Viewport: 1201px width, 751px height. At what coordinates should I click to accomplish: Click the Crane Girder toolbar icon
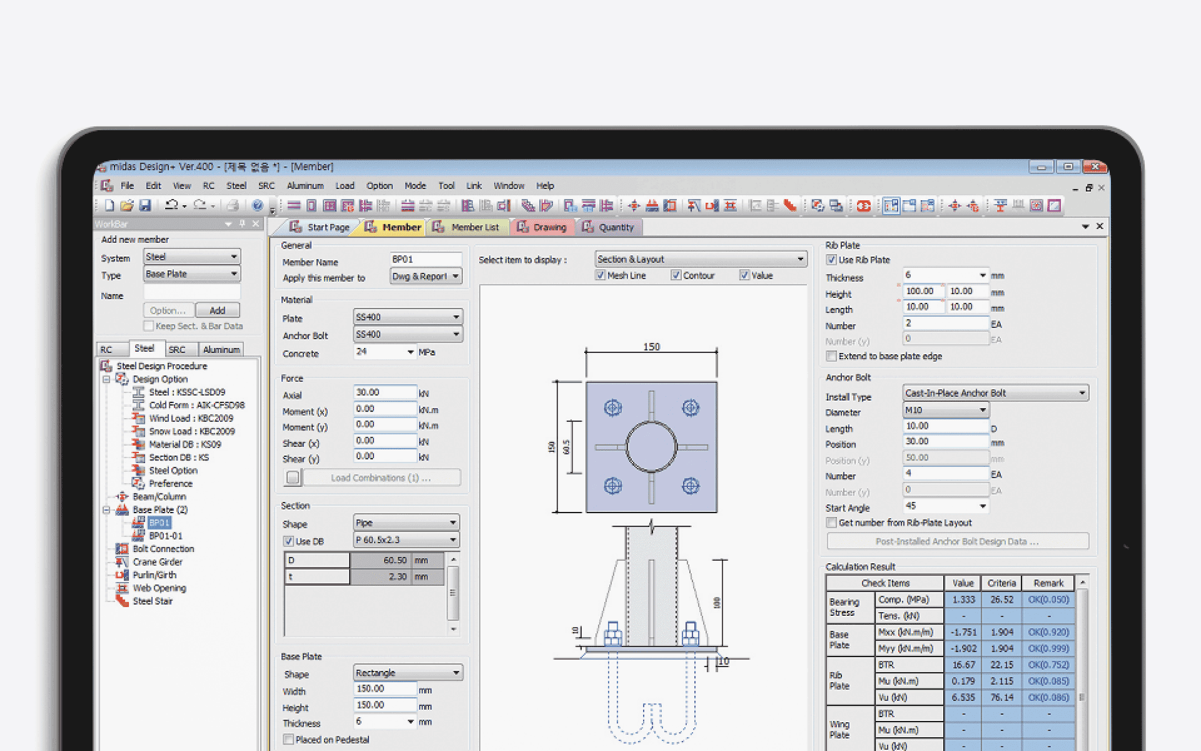pos(693,205)
